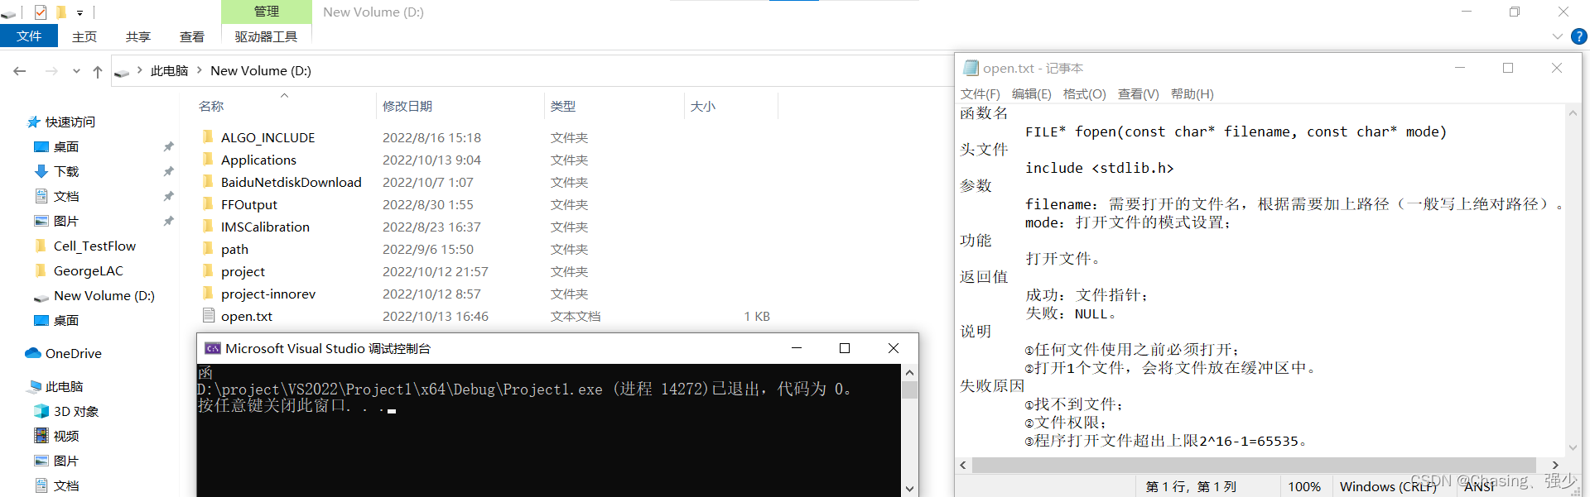Click the Notepad horizontal scrollbar track

(x=1255, y=465)
